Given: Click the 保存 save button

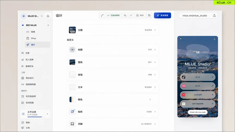Looking at the screenshot, I should click(x=140, y=15).
